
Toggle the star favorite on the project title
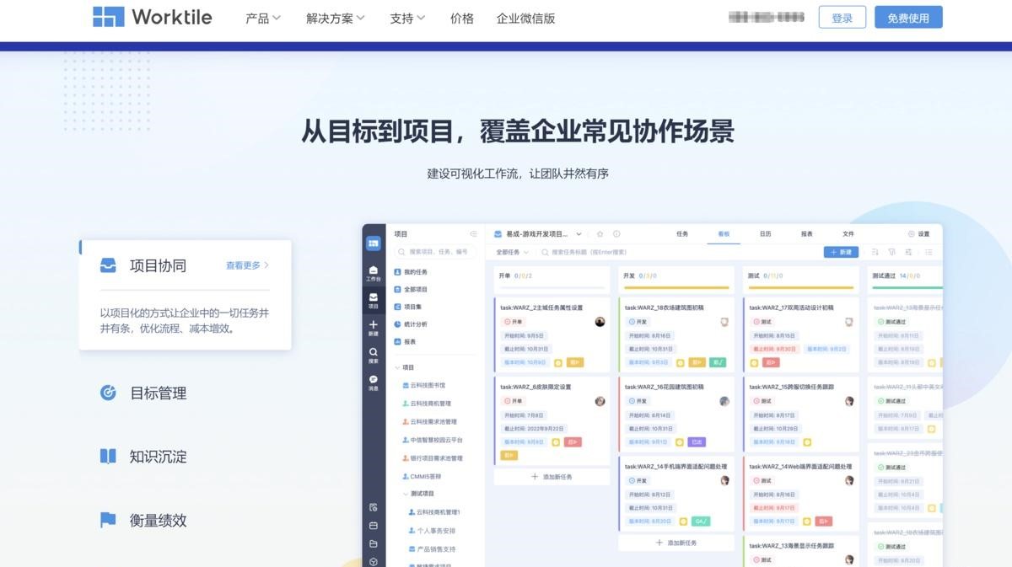(x=600, y=234)
